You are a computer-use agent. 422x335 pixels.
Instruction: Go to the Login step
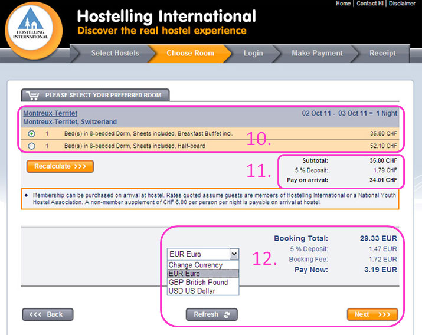(x=253, y=53)
